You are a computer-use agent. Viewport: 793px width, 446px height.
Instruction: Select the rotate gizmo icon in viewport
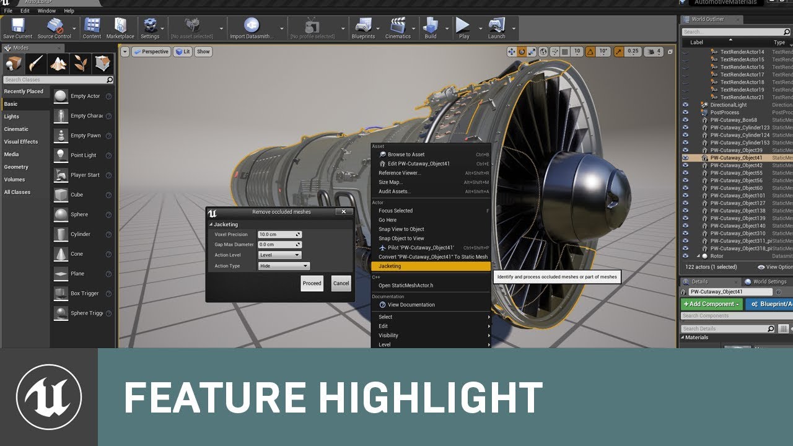click(521, 51)
